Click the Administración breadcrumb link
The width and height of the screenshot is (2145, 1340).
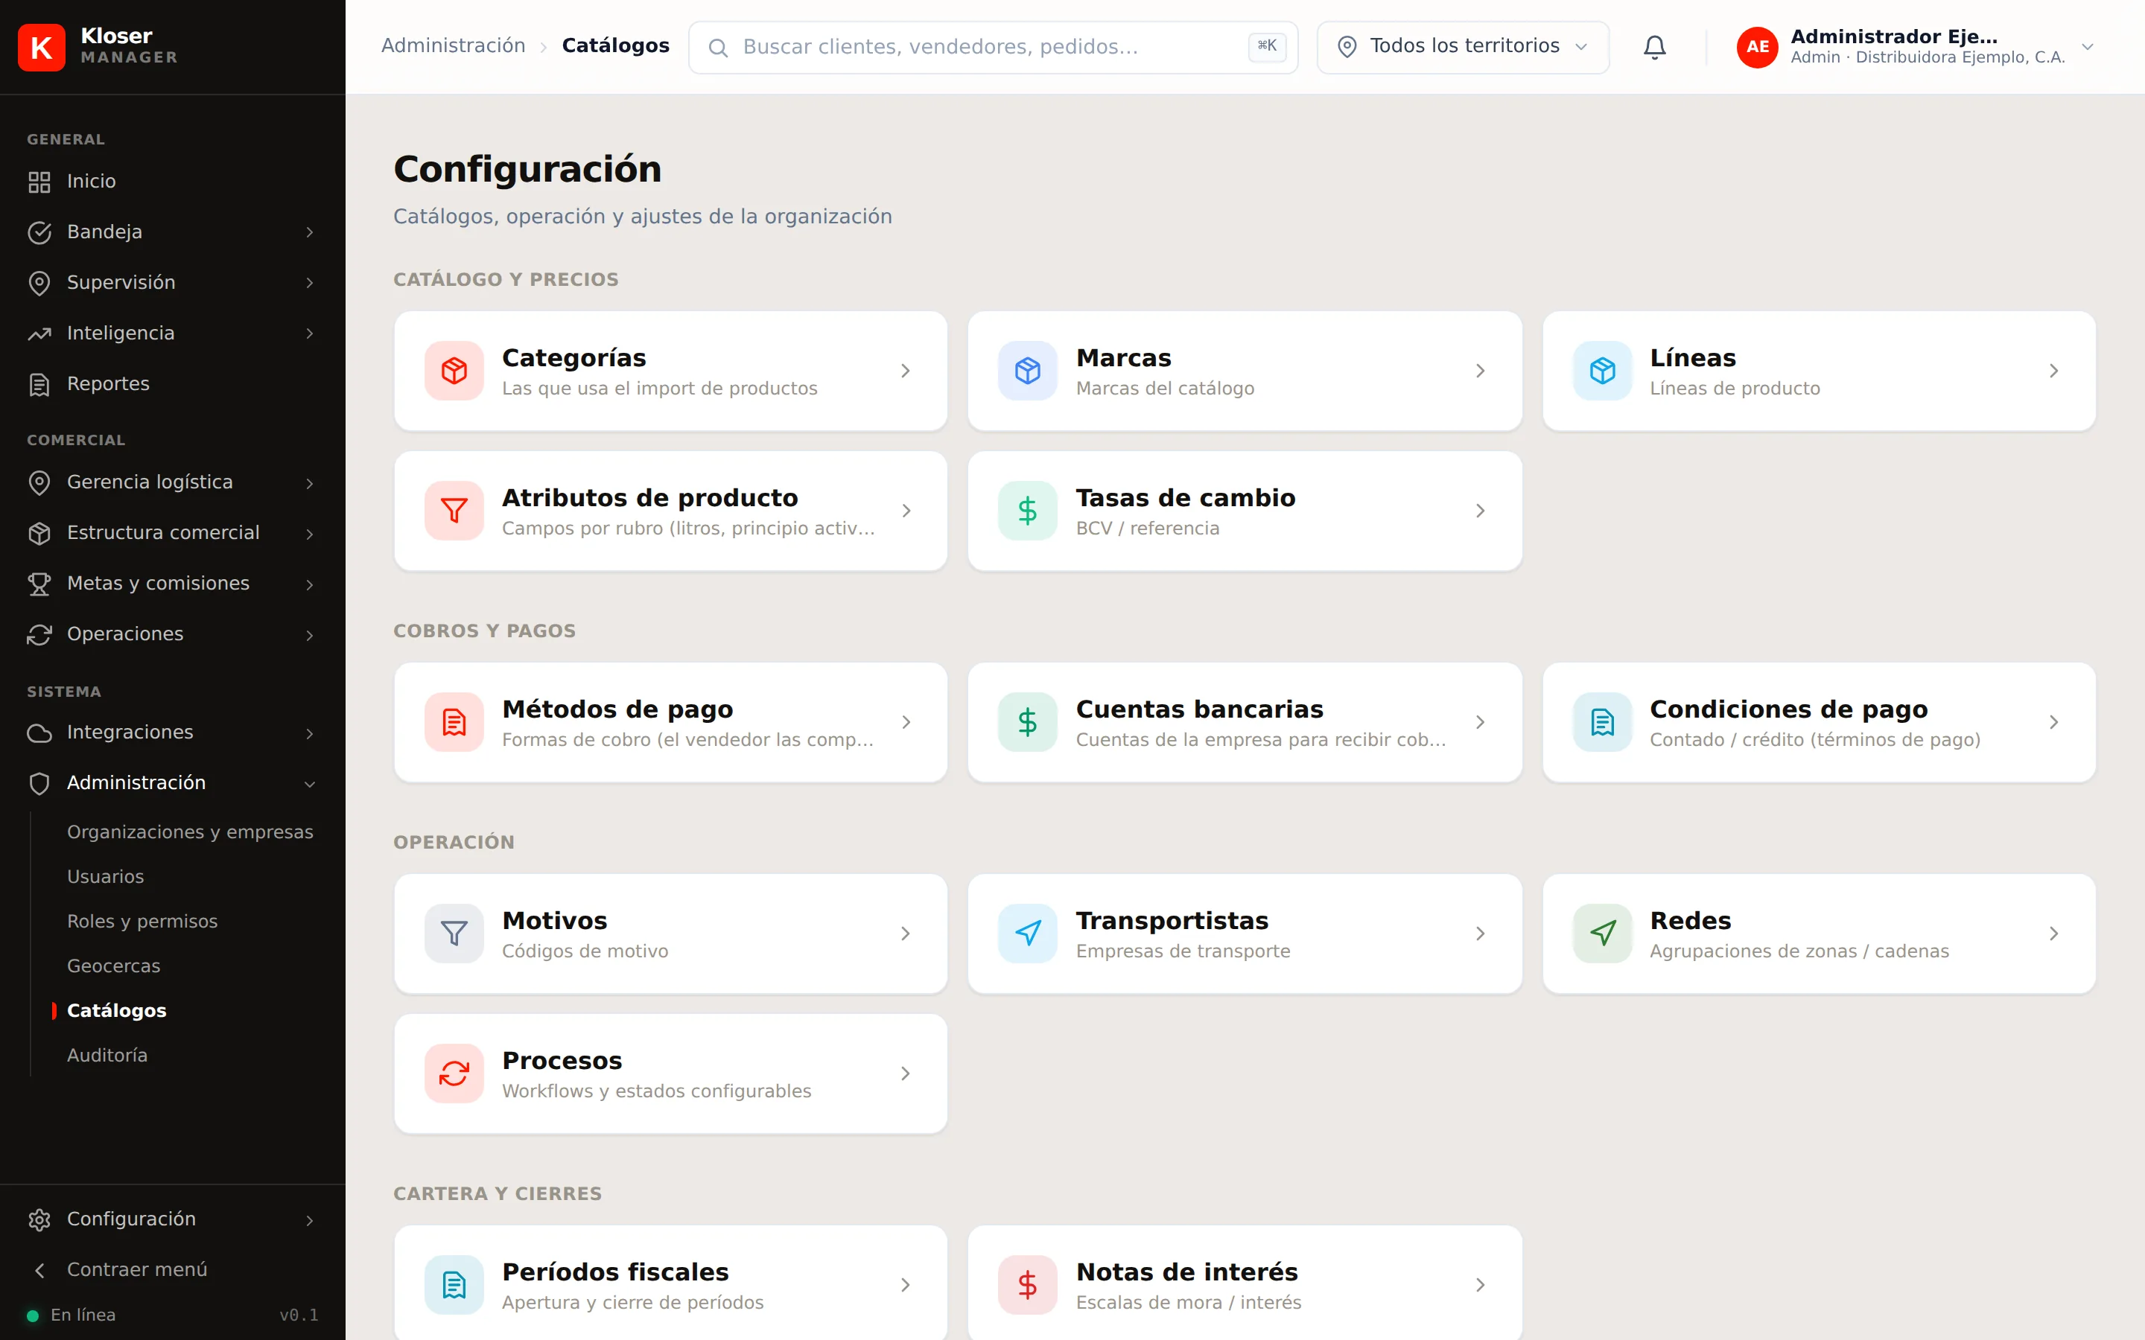tap(453, 46)
